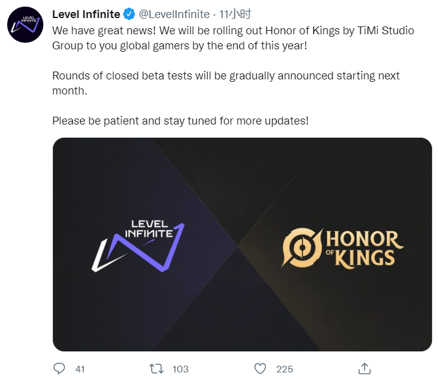This screenshot has height=379, width=438.
Task: Open the share menu icon
Action: click(x=364, y=368)
